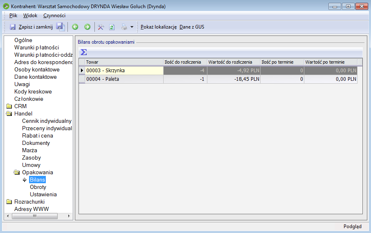Click the tree horizontal scrollbar thumb

click(x=35, y=216)
